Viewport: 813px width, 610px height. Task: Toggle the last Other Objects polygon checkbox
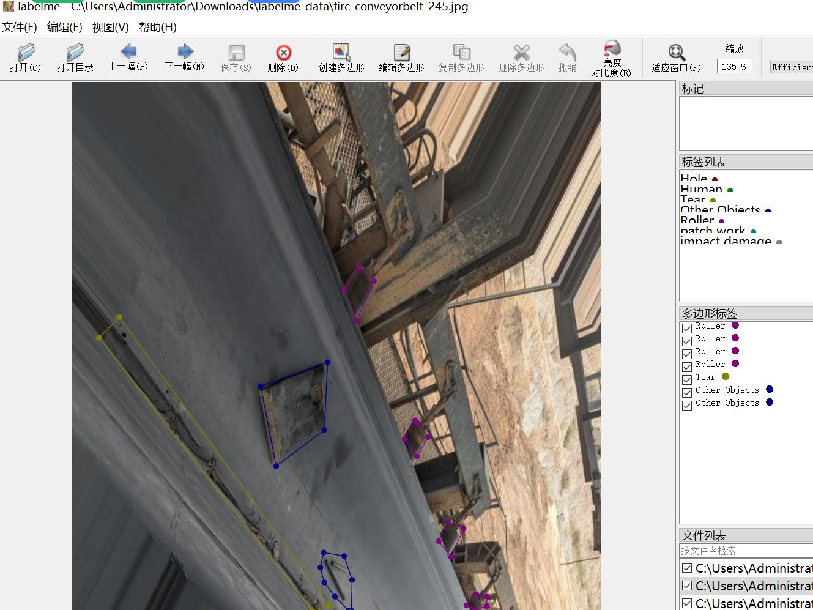[x=687, y=405]
